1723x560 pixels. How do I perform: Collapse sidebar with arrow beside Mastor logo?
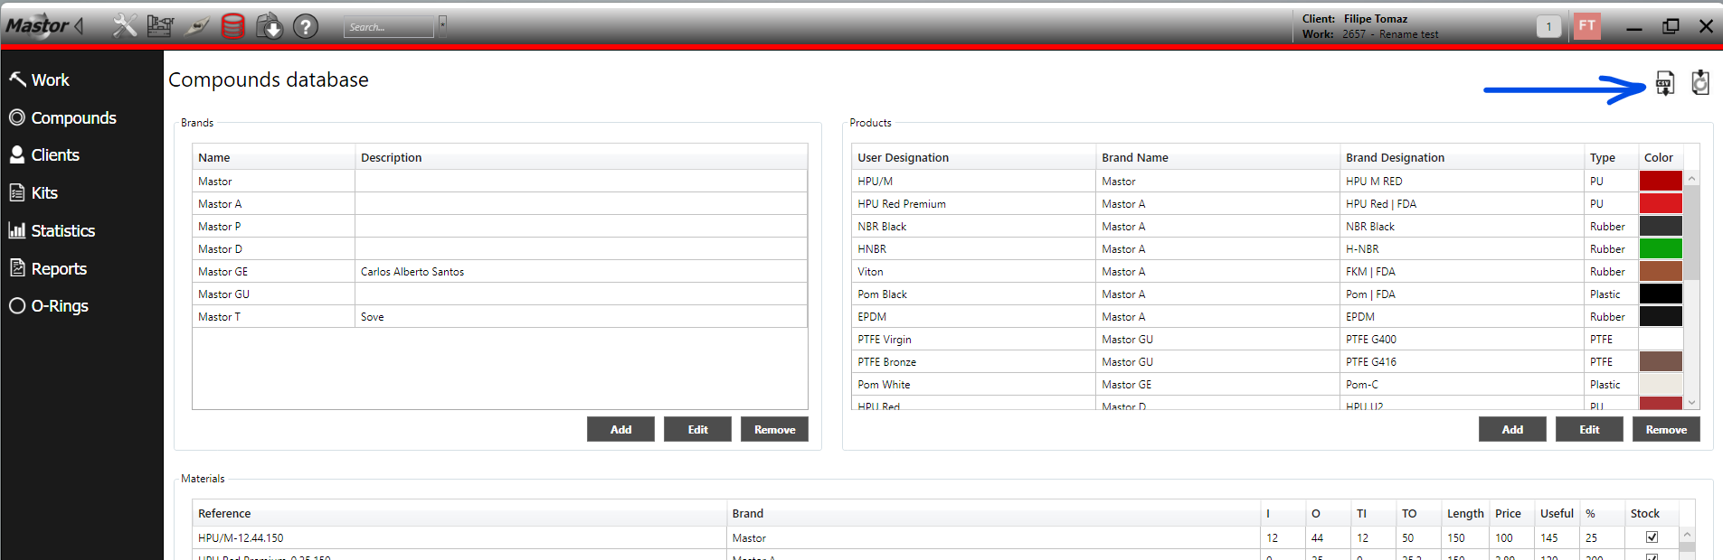[x=79, y=26]
